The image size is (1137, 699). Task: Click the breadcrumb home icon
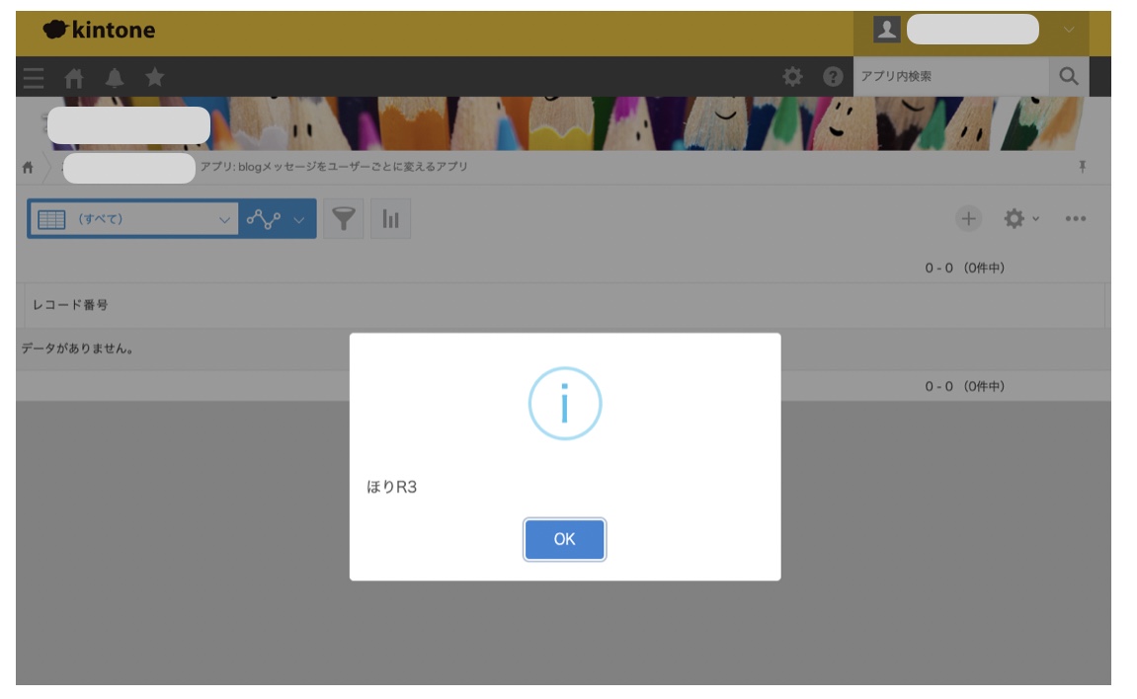point(28,167)
